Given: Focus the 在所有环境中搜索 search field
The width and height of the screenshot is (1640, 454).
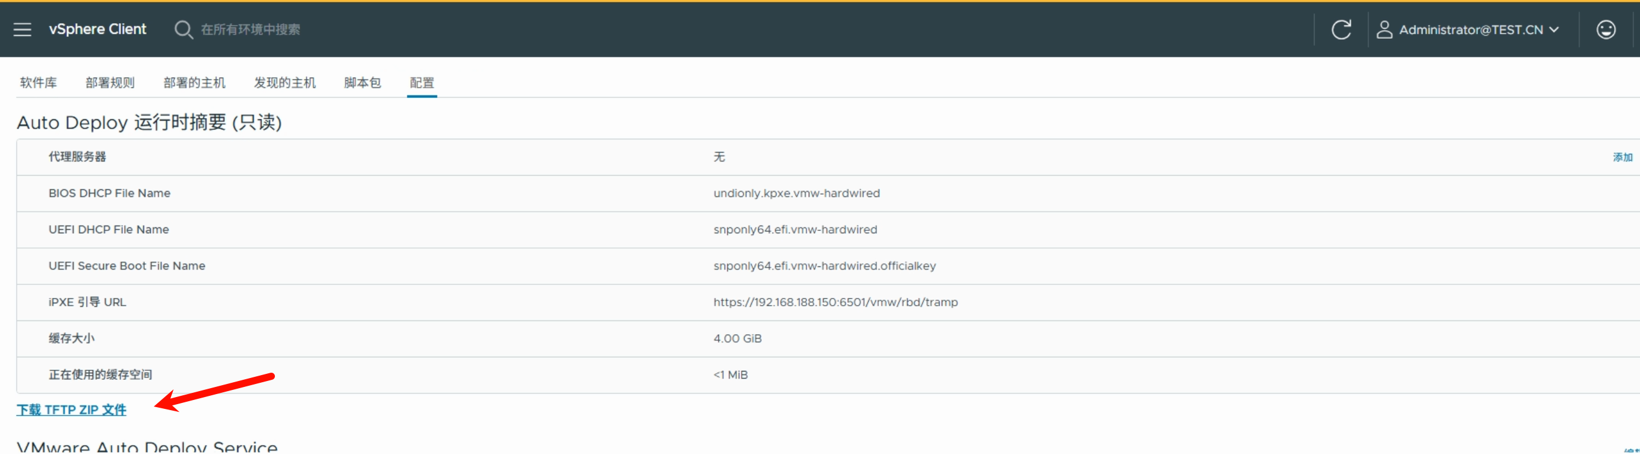Looking at the screenshot, I should pyautogui.click(x=250, y=29).
